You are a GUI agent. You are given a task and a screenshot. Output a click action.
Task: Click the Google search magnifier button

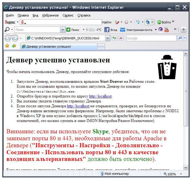pyautogui.click(x=180, y=38)
